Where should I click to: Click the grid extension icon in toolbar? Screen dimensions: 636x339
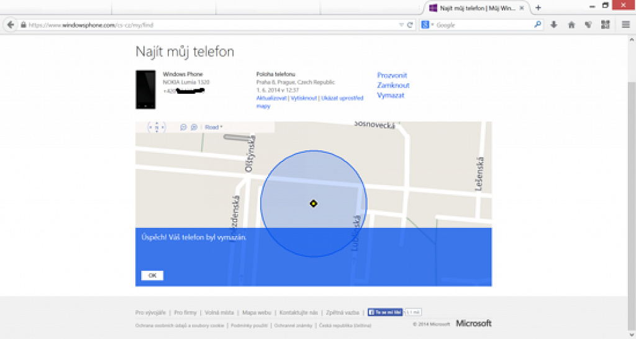[605, 25]
